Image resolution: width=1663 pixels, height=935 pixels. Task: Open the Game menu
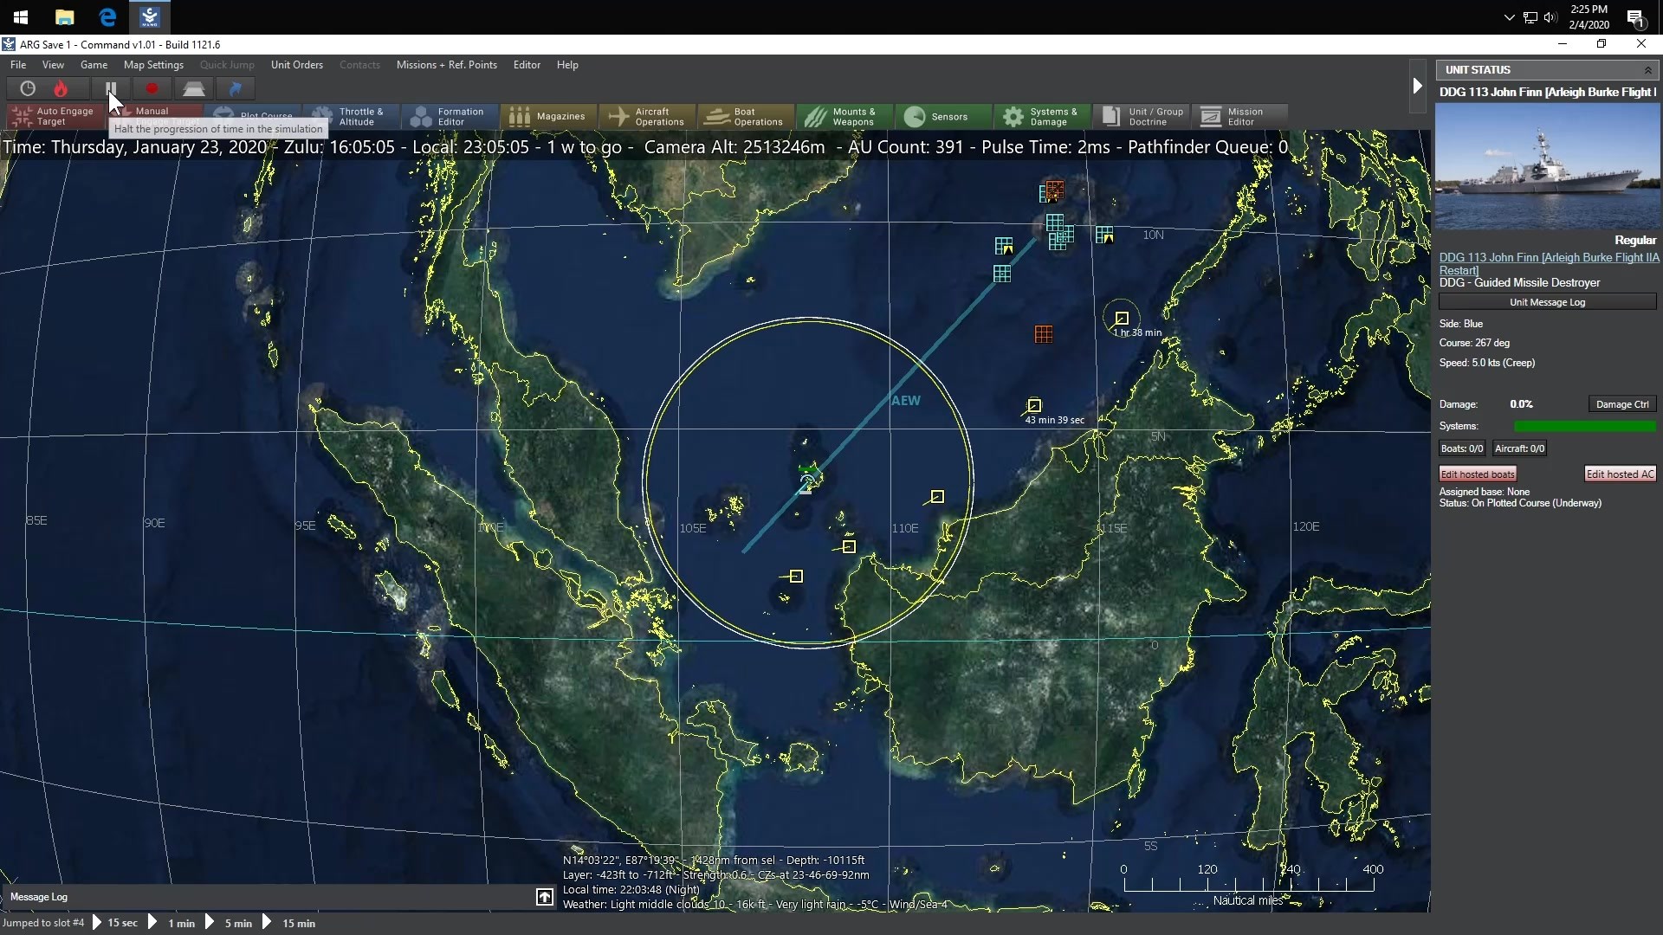tap(94, 65)
